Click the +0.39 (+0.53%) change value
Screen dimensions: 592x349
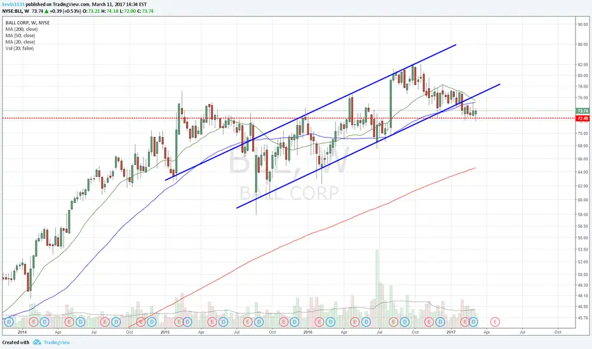coord(65,11)
